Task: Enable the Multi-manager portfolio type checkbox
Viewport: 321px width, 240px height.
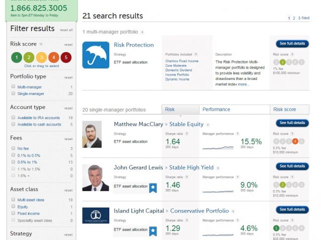Action: point(13,87)
